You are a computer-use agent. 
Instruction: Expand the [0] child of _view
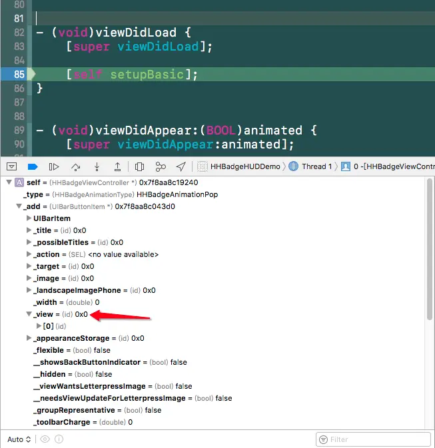tap(39, 326)
